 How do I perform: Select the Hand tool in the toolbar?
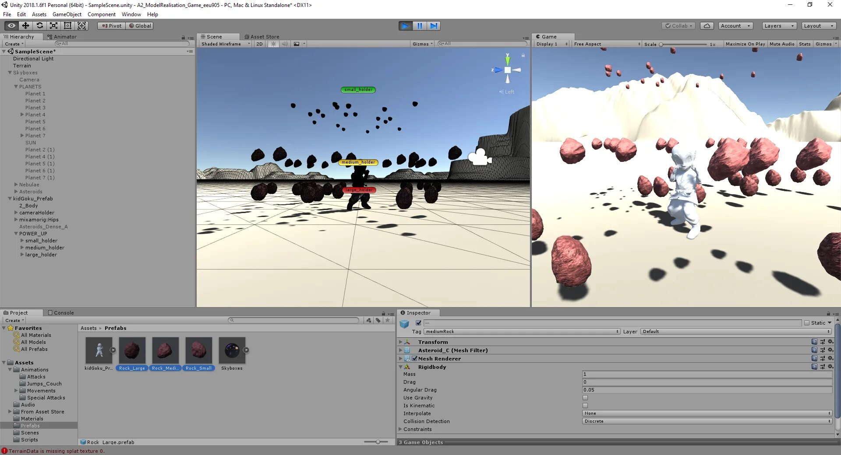click(x=12, y=26)
